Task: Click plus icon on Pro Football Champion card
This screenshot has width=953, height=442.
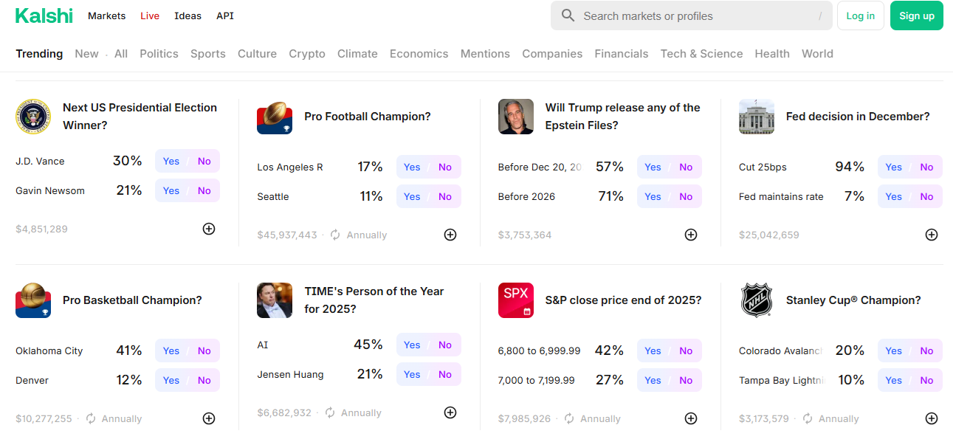Action: (x=450, y=235)
